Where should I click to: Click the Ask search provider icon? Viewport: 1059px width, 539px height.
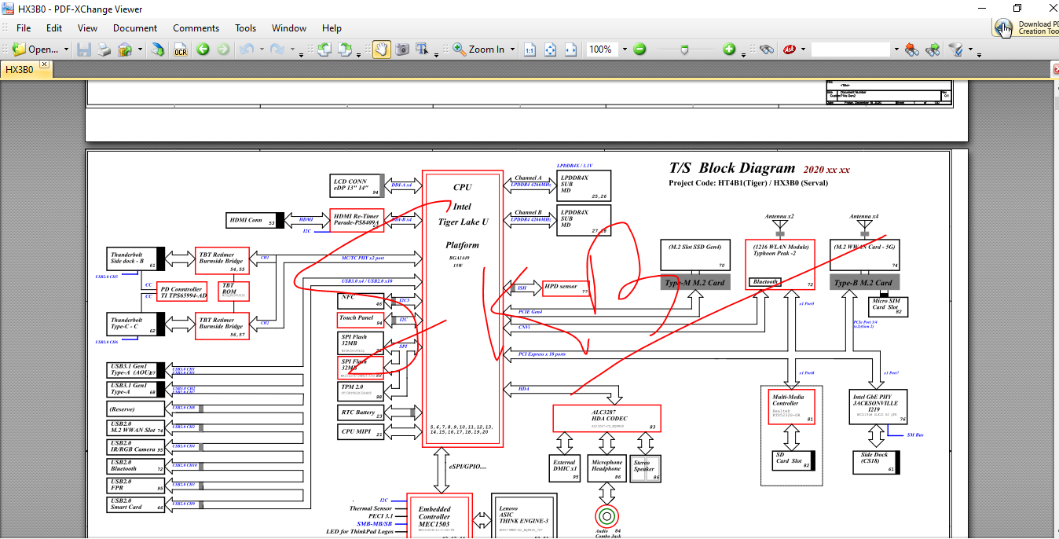[789, 49]
